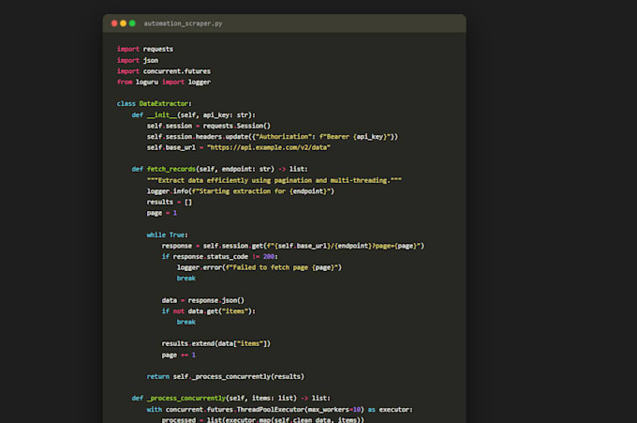Click the logger.info 'Starting extraction' line
The image size is (637, 423).
tap(241, 191)
